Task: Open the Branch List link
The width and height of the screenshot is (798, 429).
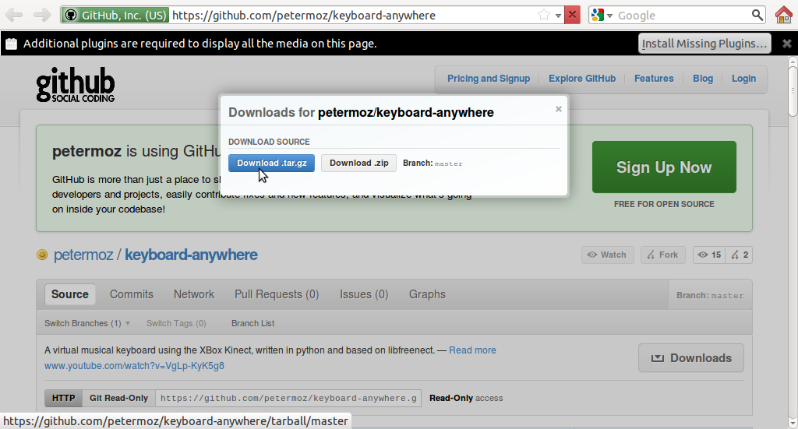Action: [253, 323]
